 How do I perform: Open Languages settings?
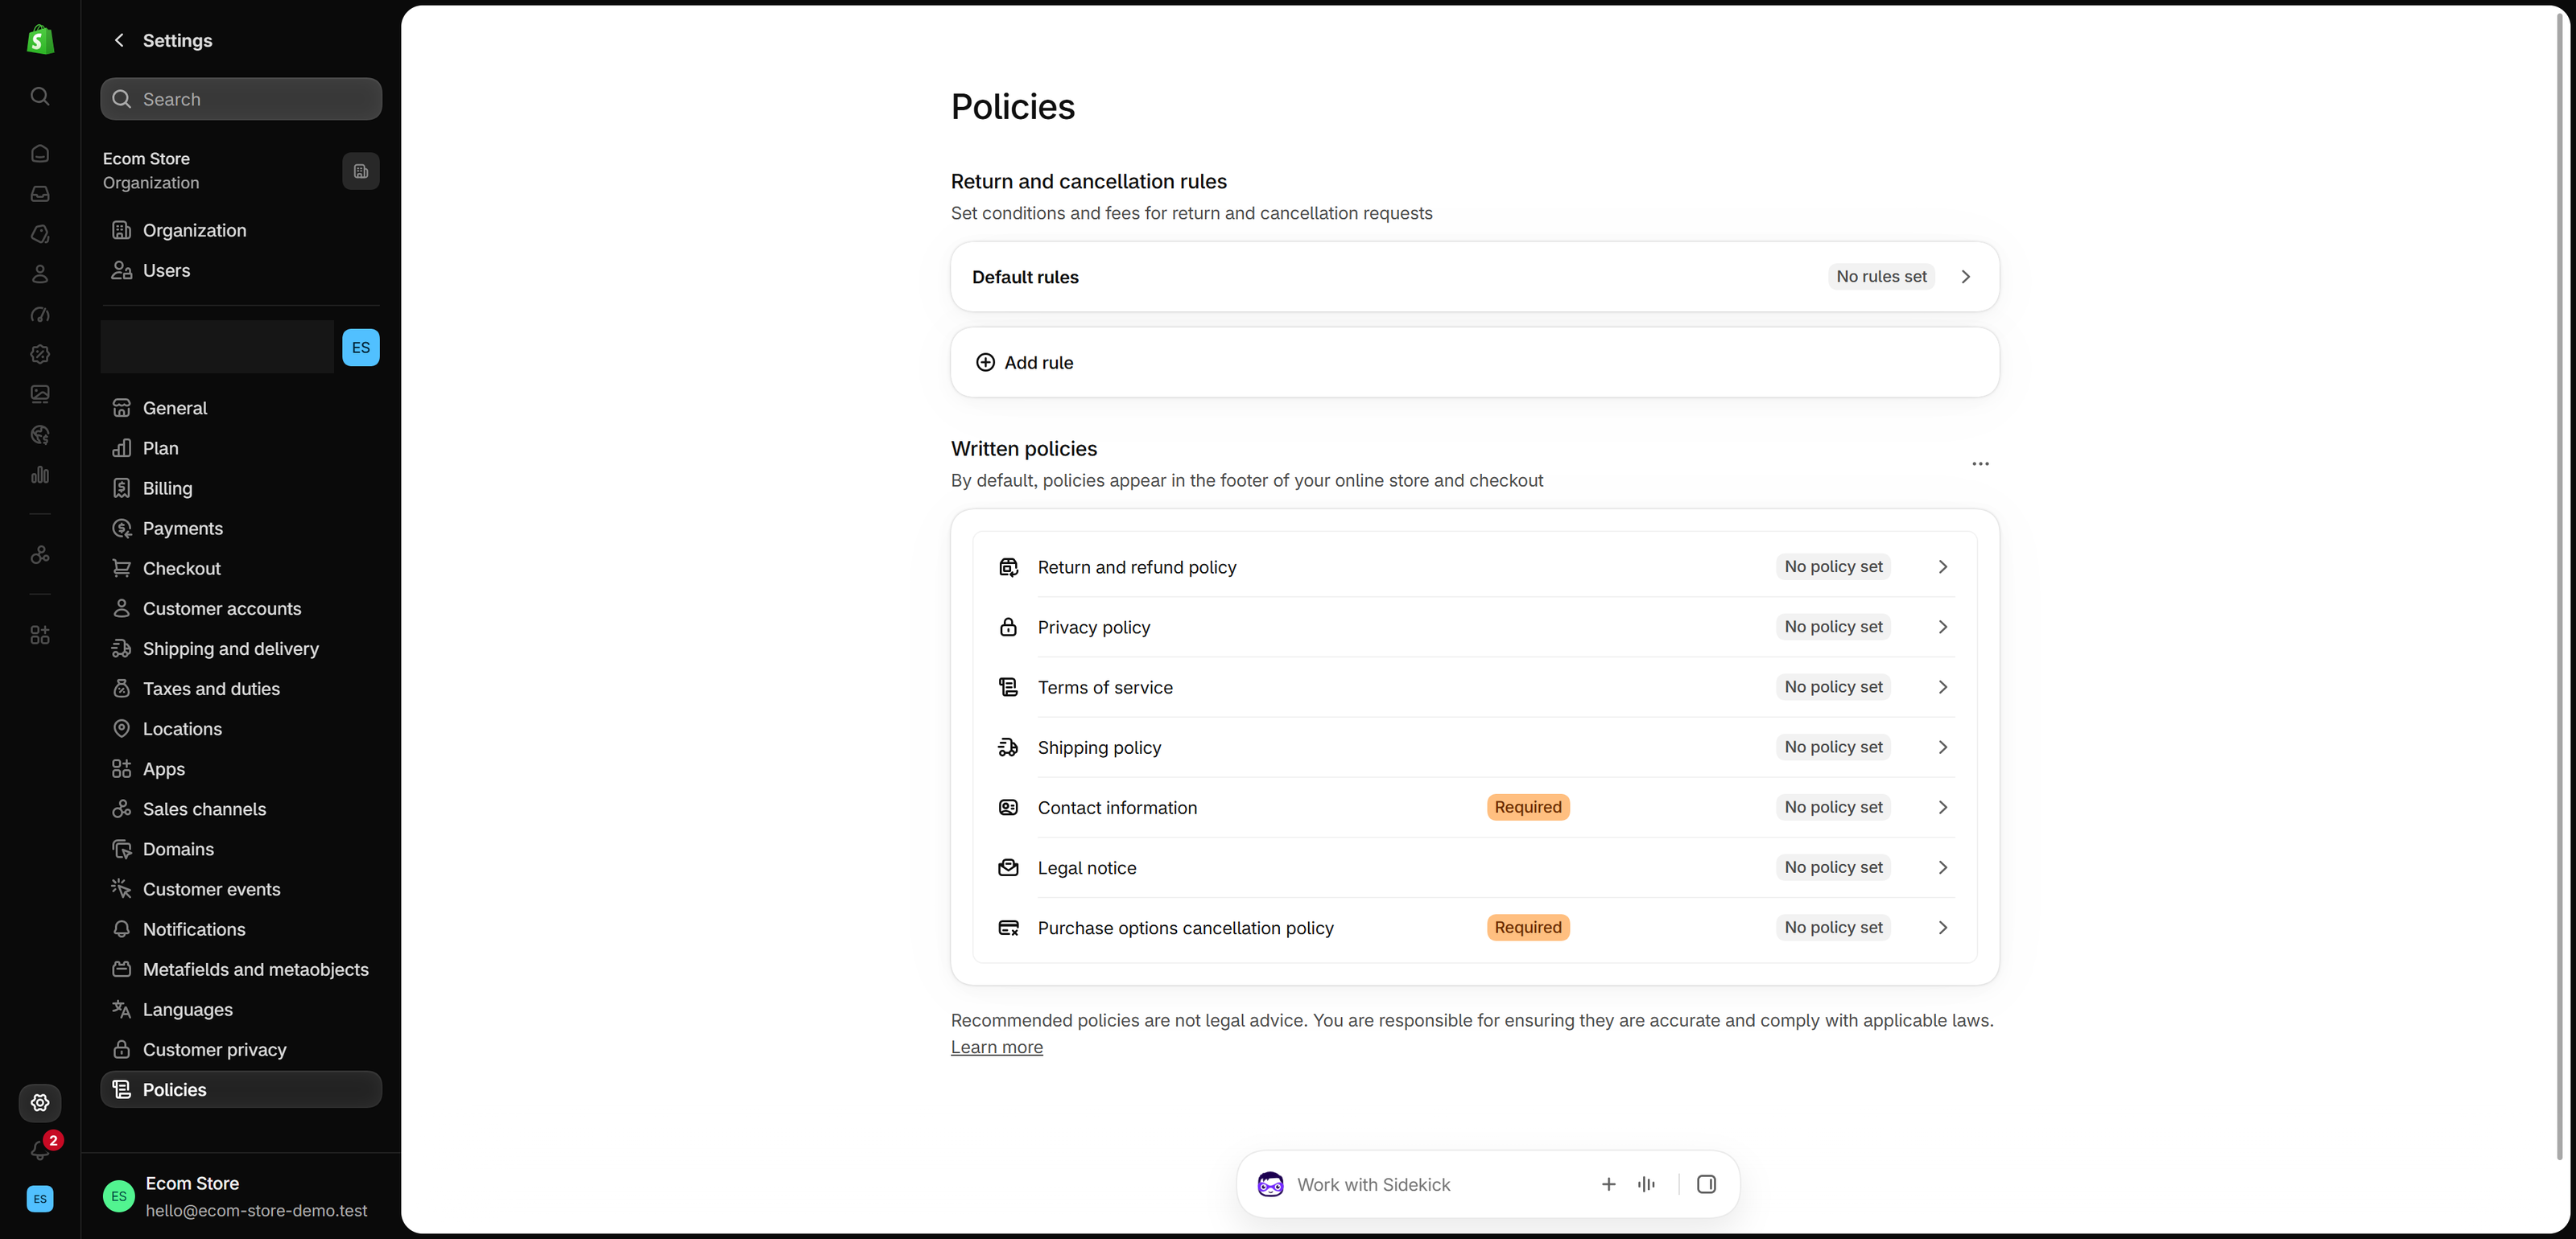(241, 1009)
